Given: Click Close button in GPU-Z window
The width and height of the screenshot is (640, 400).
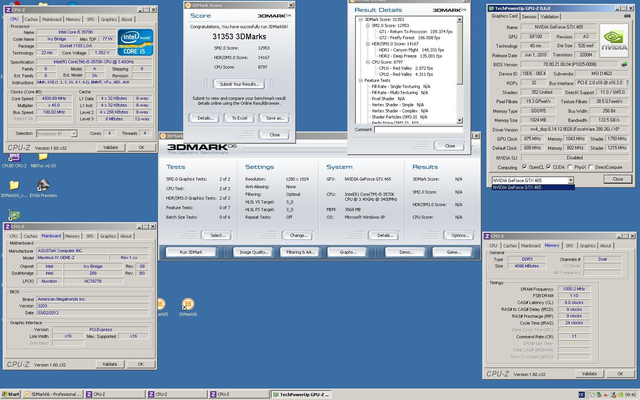Looking at the screenshot, I should pyautogui.click(x=618, y=179).
